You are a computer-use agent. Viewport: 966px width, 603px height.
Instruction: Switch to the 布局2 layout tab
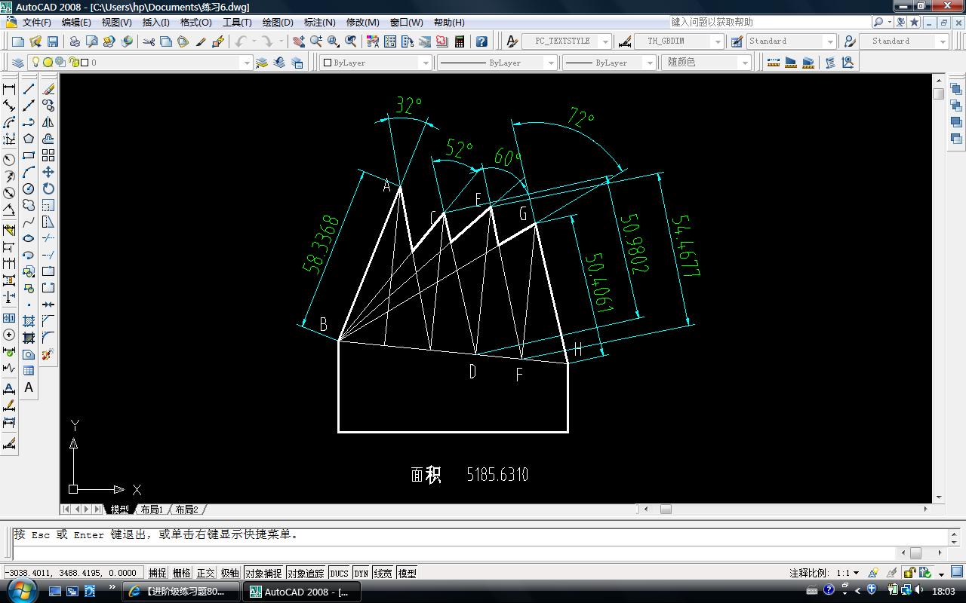[186, 510]
